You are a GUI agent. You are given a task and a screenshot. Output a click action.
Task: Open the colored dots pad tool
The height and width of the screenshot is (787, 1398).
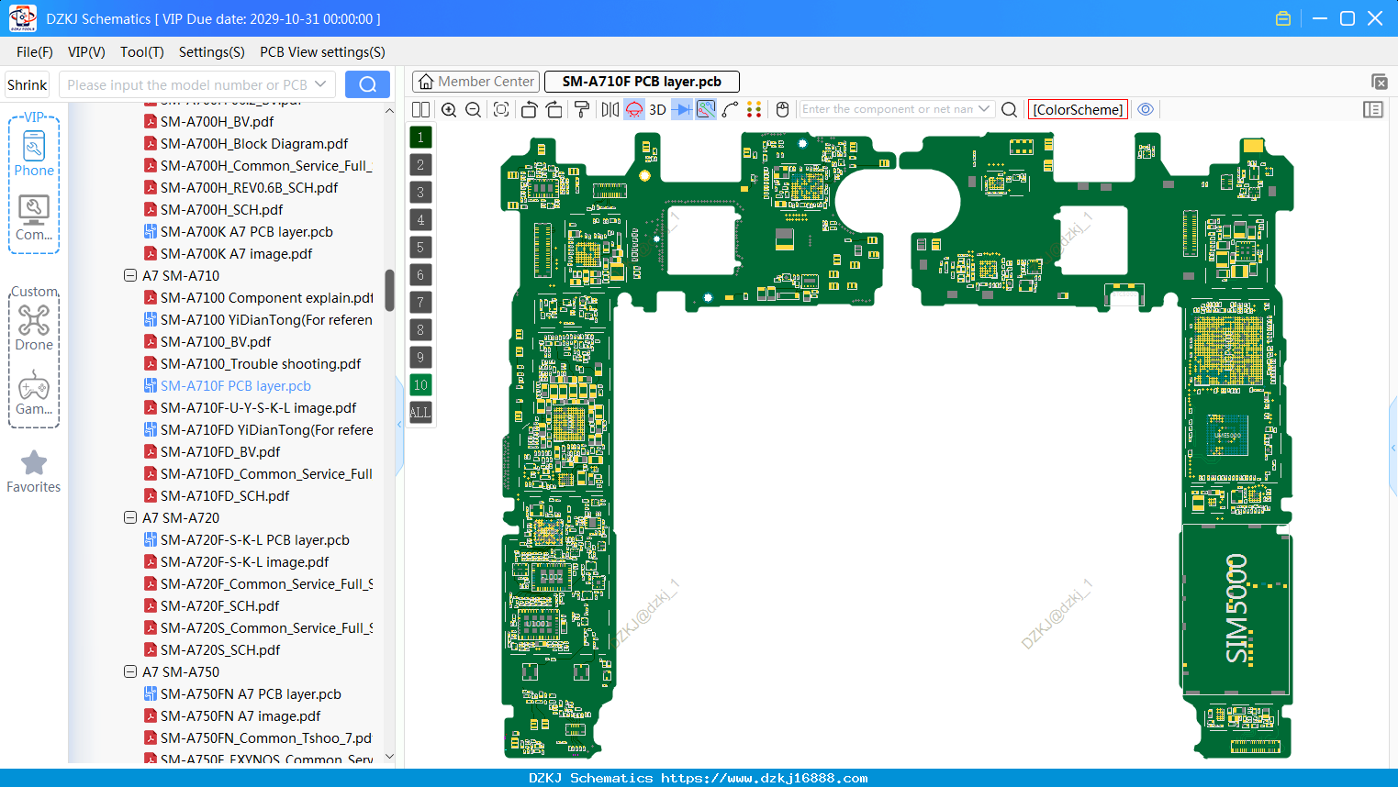(x=755, y=109)
